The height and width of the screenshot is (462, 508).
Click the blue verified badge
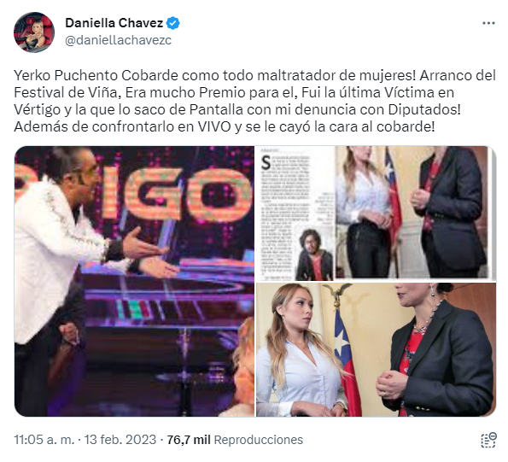[x=173, y=23]
